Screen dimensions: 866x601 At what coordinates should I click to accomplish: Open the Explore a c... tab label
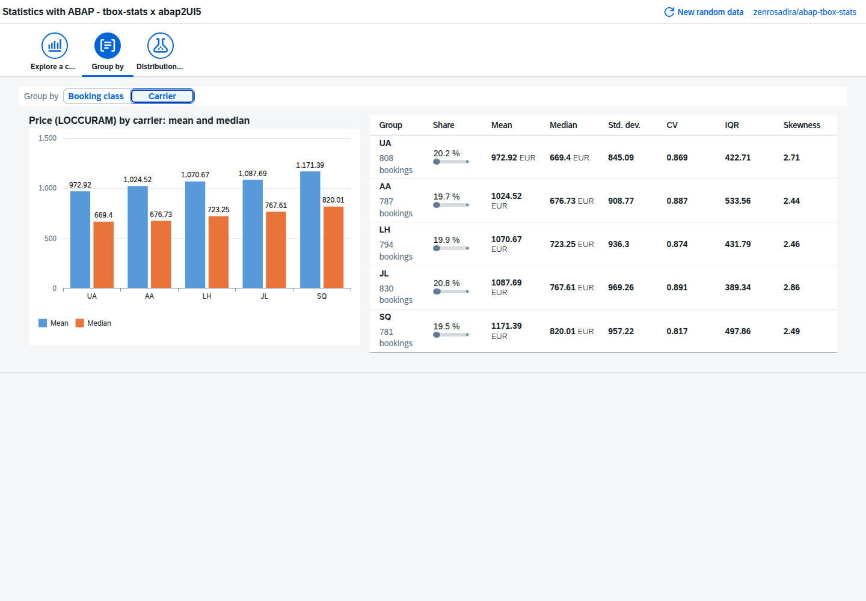pos(53,67)
